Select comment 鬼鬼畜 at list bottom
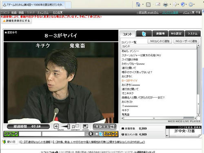Viewport: 204px width, 153px height. [126, 115]
